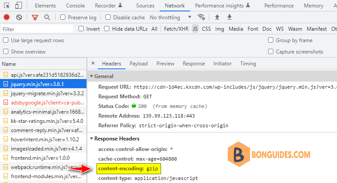This screenshot has width=337, height=183.
Task: Collapse the General section triangle
Action: (91, 76)
